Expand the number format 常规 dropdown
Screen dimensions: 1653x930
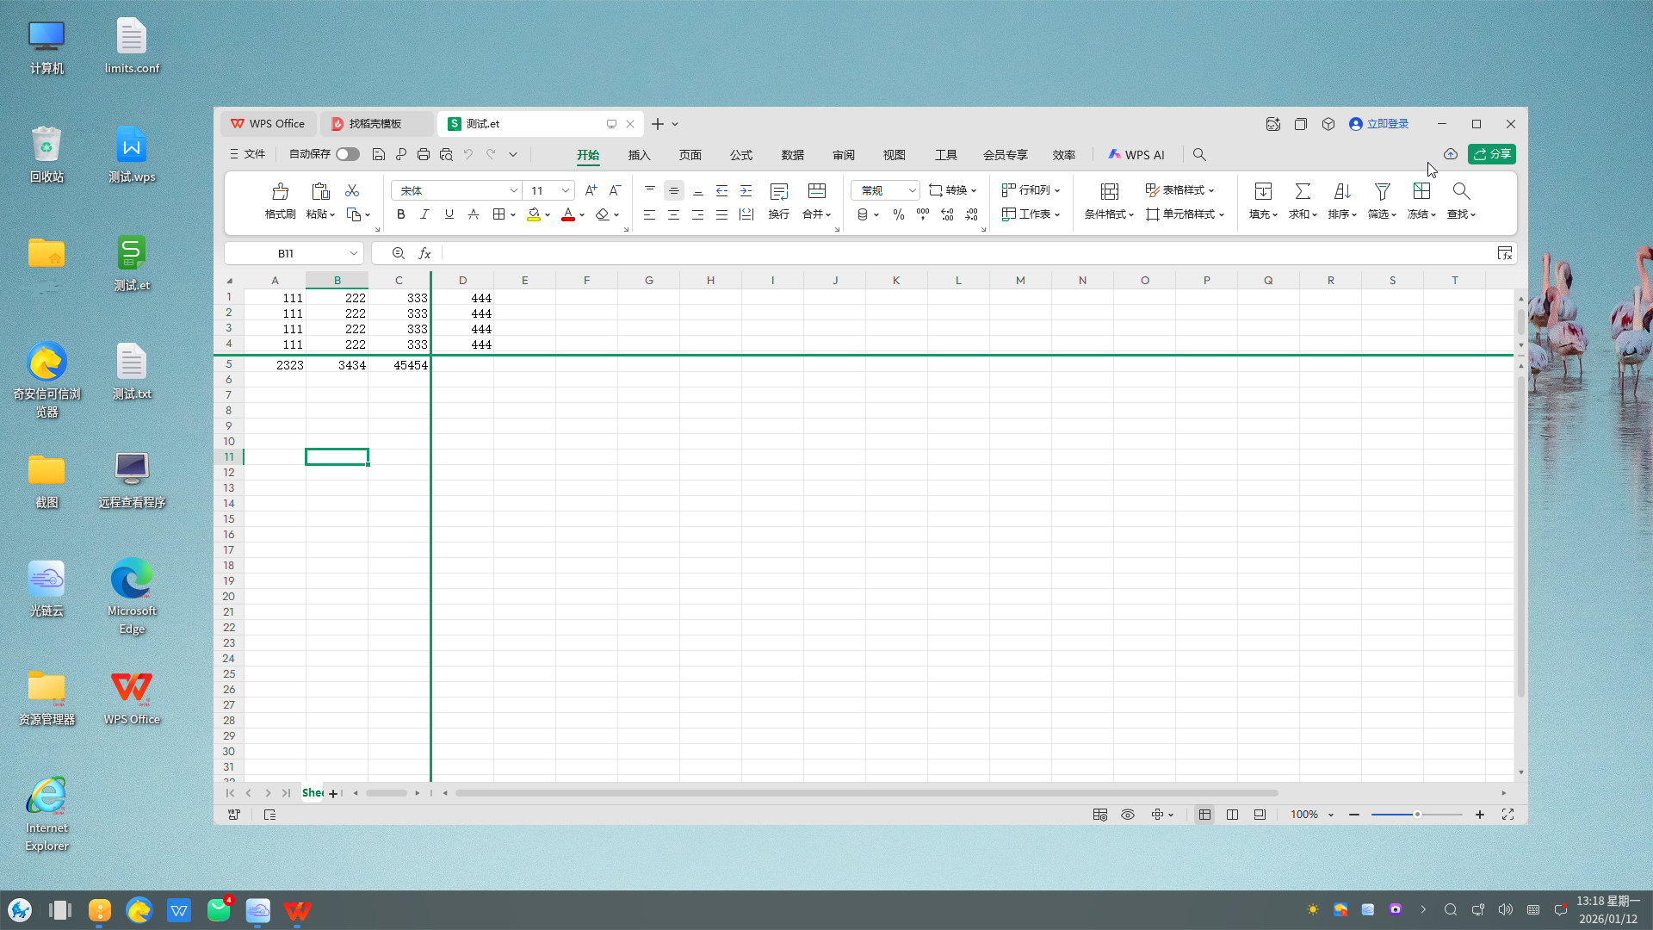coord(912,190)
